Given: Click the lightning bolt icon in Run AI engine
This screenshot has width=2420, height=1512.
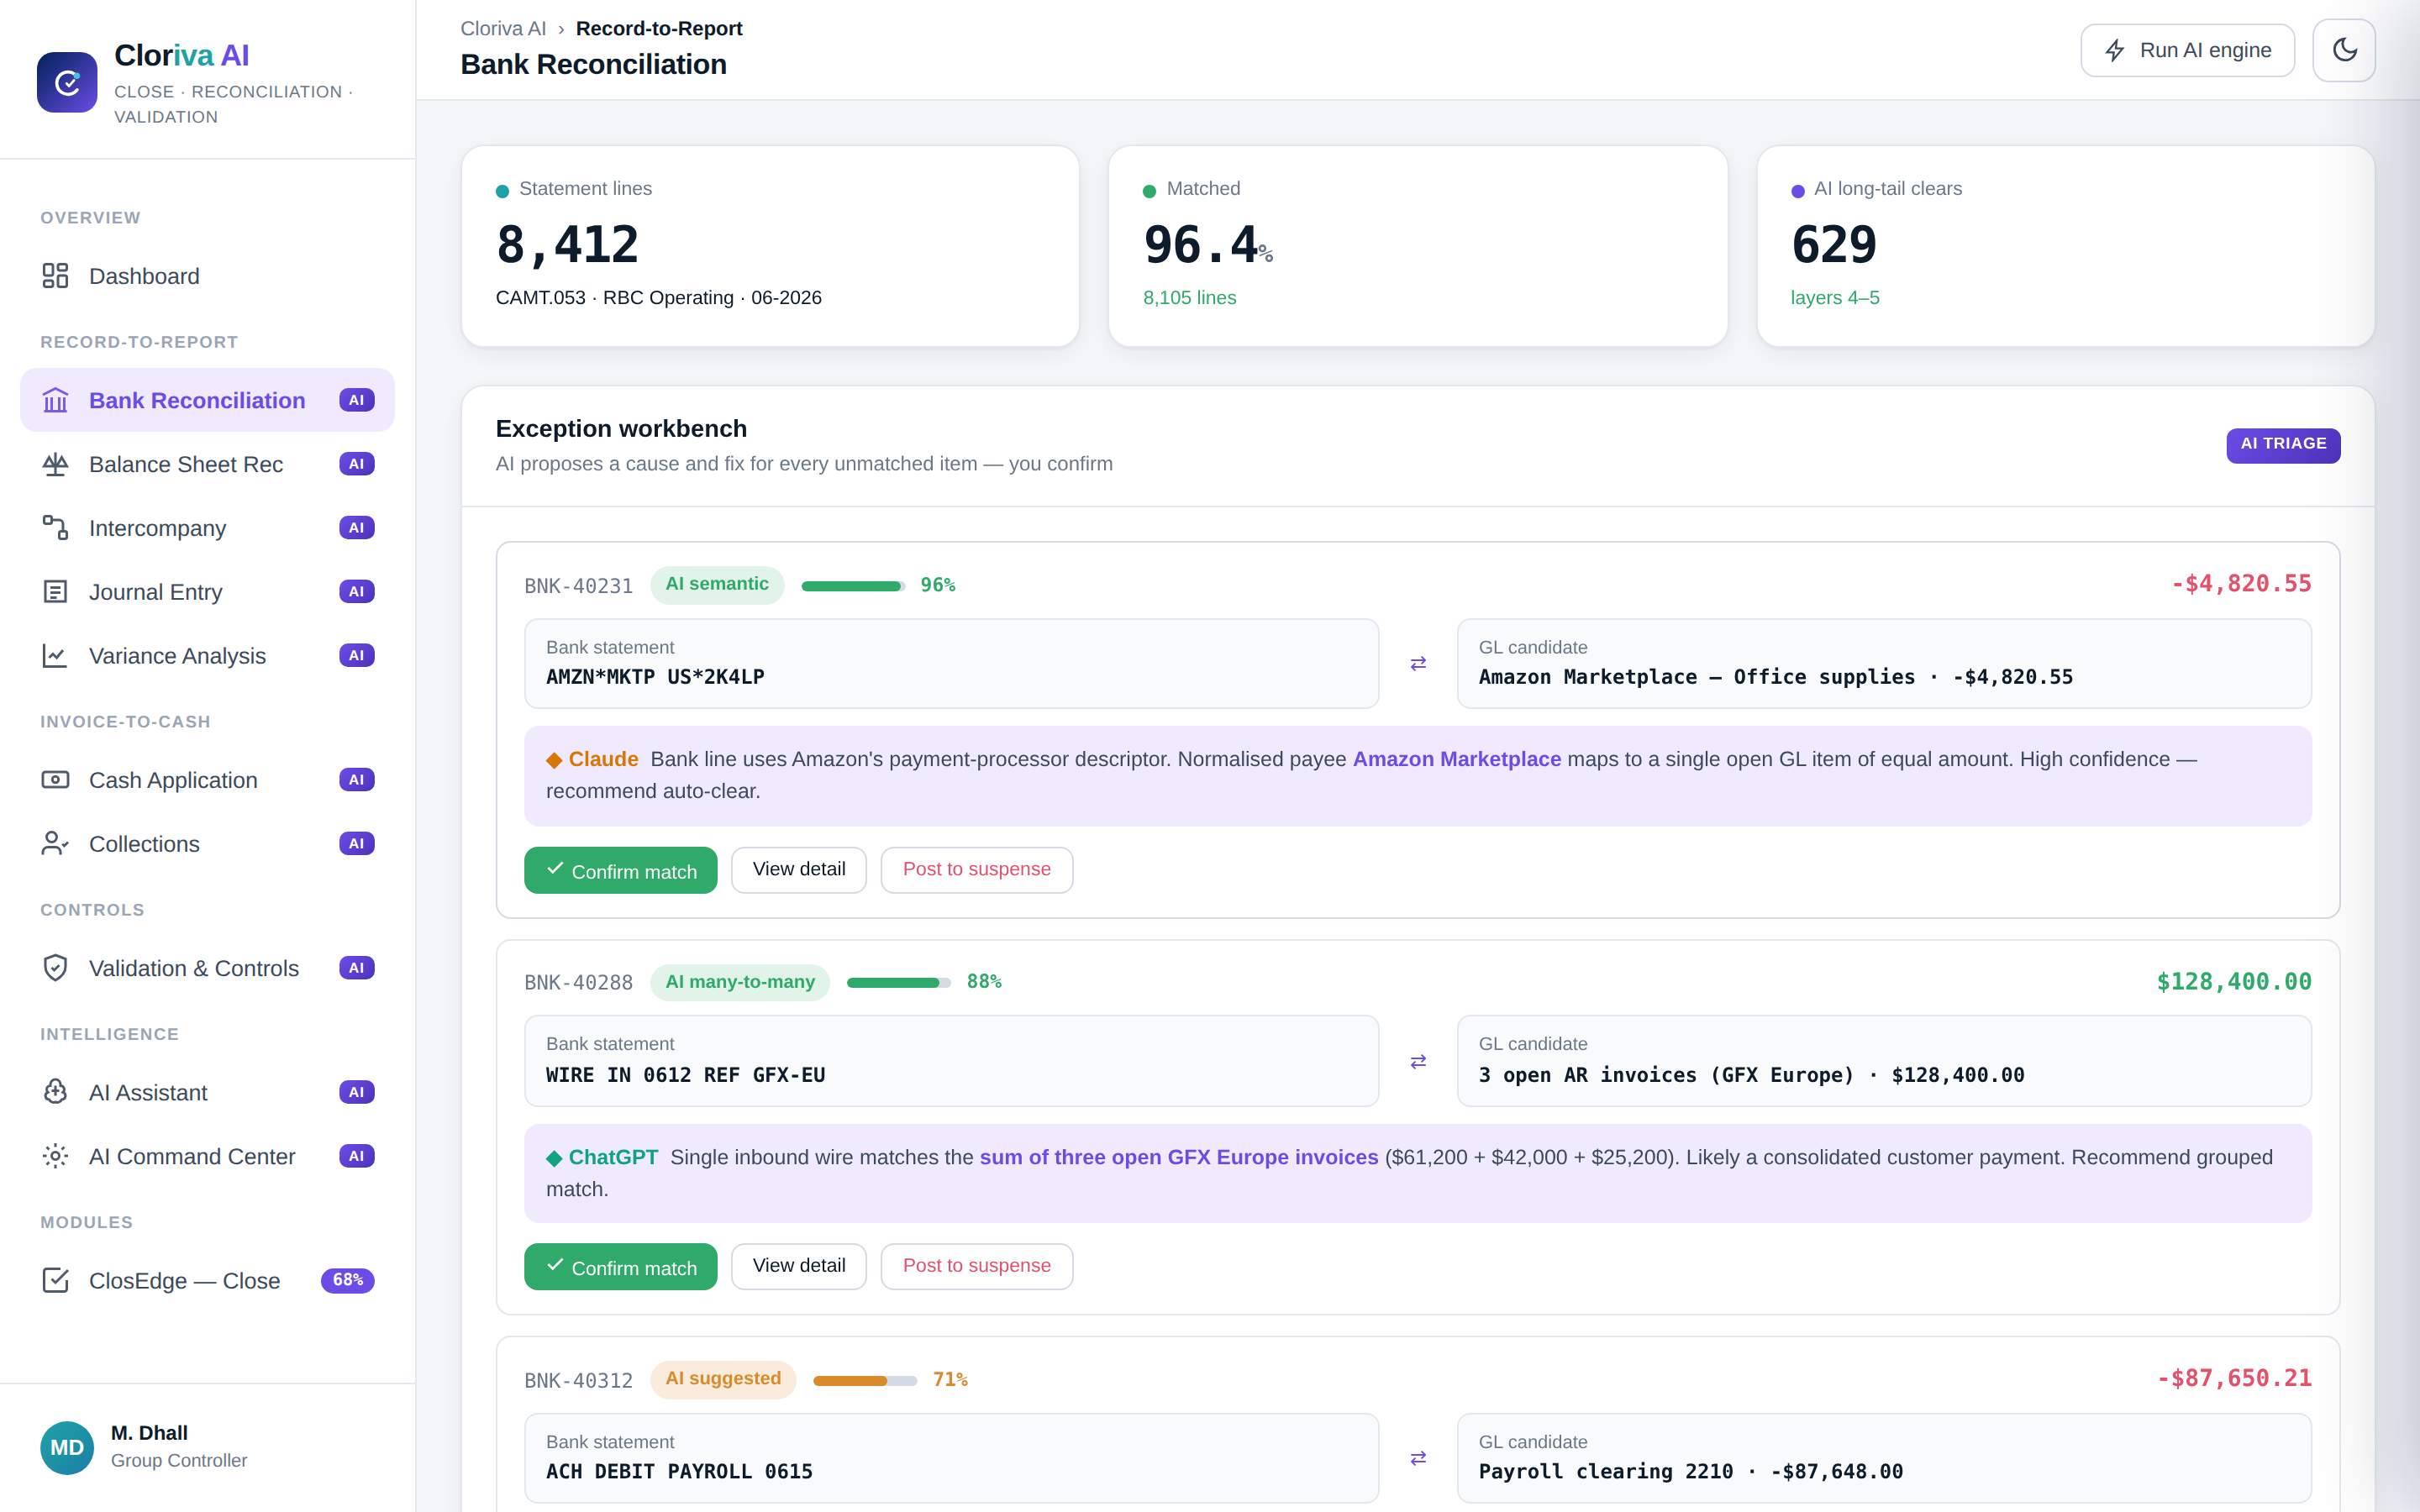Looking at the screenshot, I should point(2115,51).
